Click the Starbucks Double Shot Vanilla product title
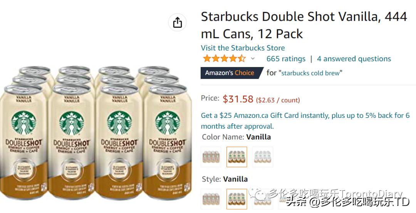The width and height of the screenshot is (416, 213). point(304,25)
